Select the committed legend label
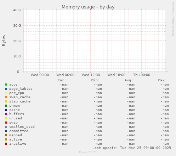Screen dimensions: 176x156 [19, 131]
